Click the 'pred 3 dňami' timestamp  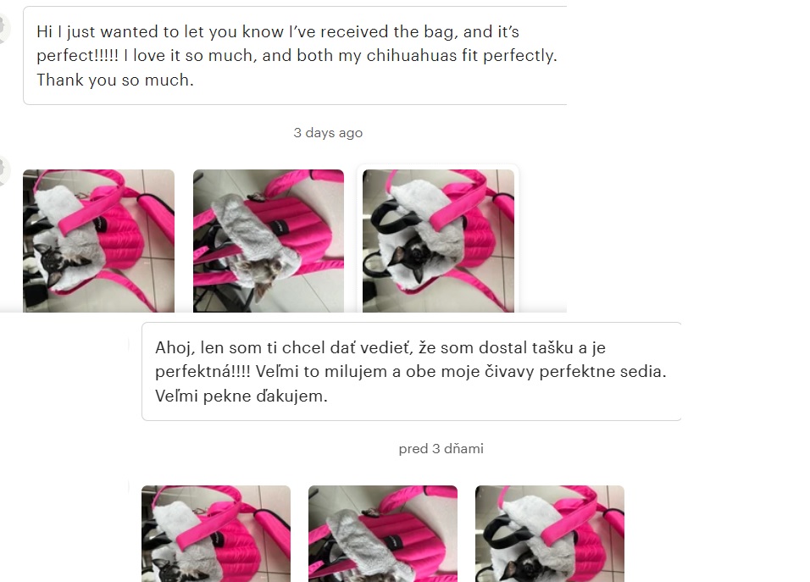(441, 449)
